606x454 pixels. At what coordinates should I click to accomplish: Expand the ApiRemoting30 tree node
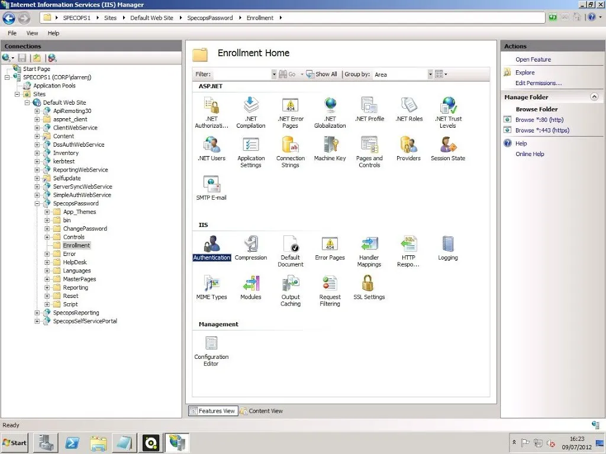[37, 111]
